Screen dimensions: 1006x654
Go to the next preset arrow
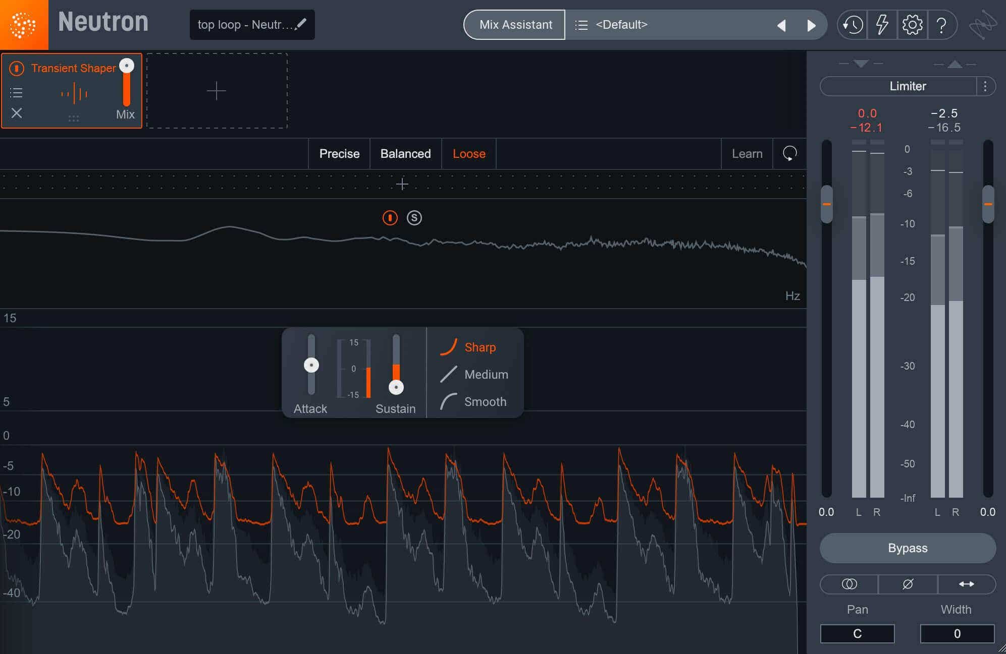point(811,25)
